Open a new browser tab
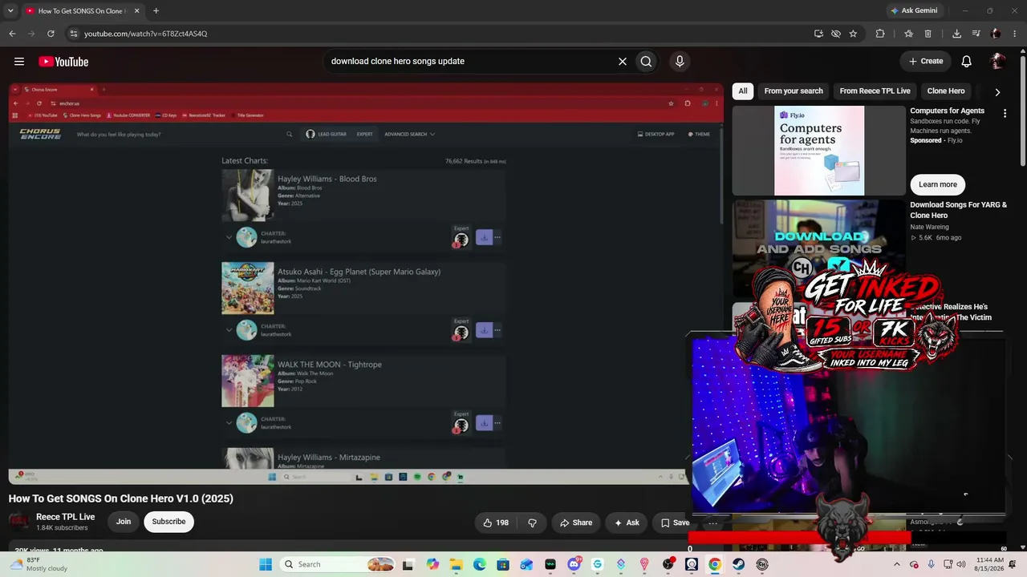 pyautogui.click(x=156, y=11)
